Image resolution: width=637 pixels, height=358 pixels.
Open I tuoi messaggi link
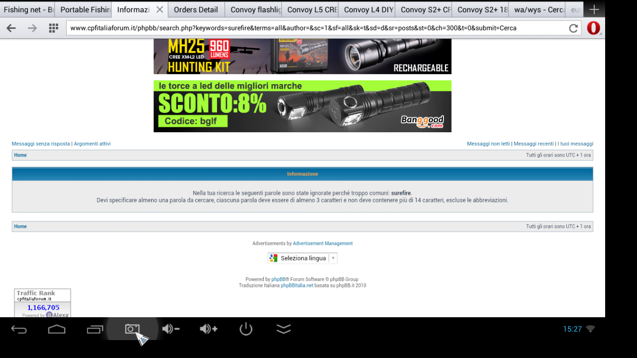point(575,144)
